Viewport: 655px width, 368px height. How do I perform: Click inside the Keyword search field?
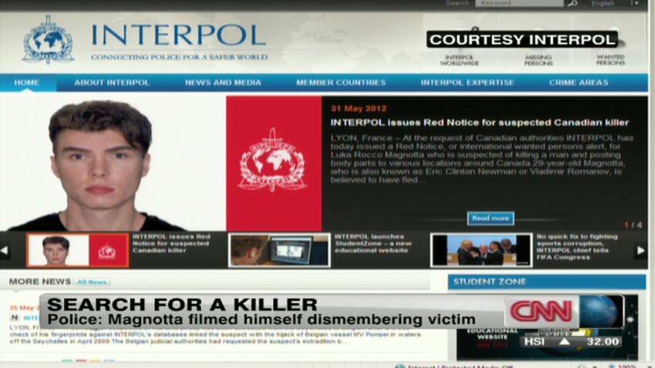click(x=519, y=3)
